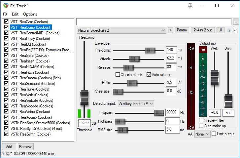Click the Dry value field -inf
240x158 pixels.
click(228, 113)
